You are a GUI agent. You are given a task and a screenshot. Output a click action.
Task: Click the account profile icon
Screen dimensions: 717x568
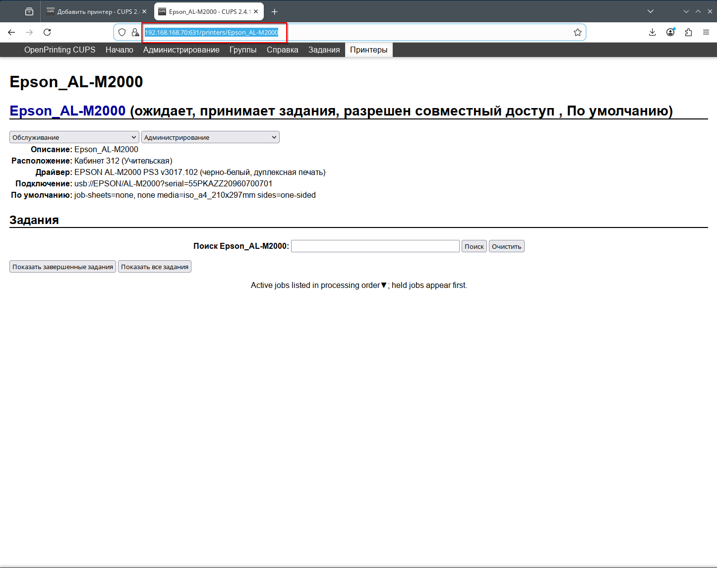[670, 32]
